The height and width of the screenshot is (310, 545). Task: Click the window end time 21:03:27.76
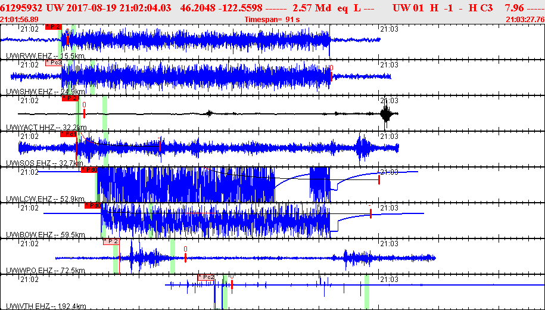(x=525, y=20)
